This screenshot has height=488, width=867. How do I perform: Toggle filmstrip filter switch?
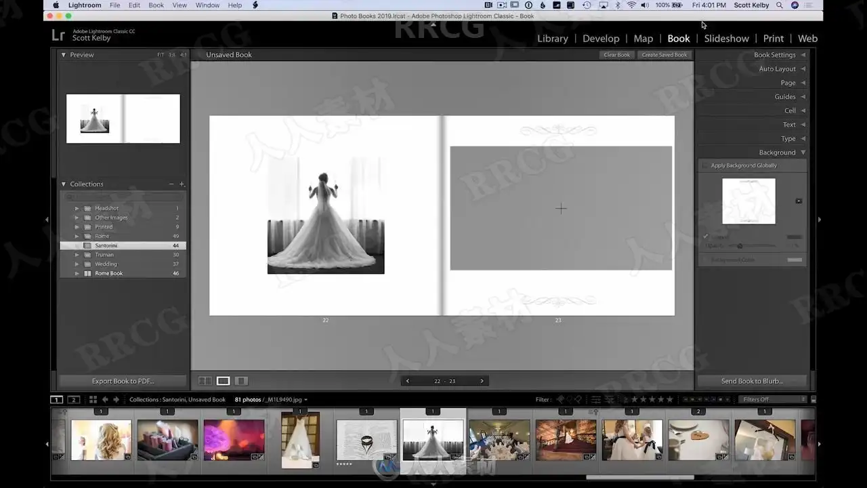point(813,400)
